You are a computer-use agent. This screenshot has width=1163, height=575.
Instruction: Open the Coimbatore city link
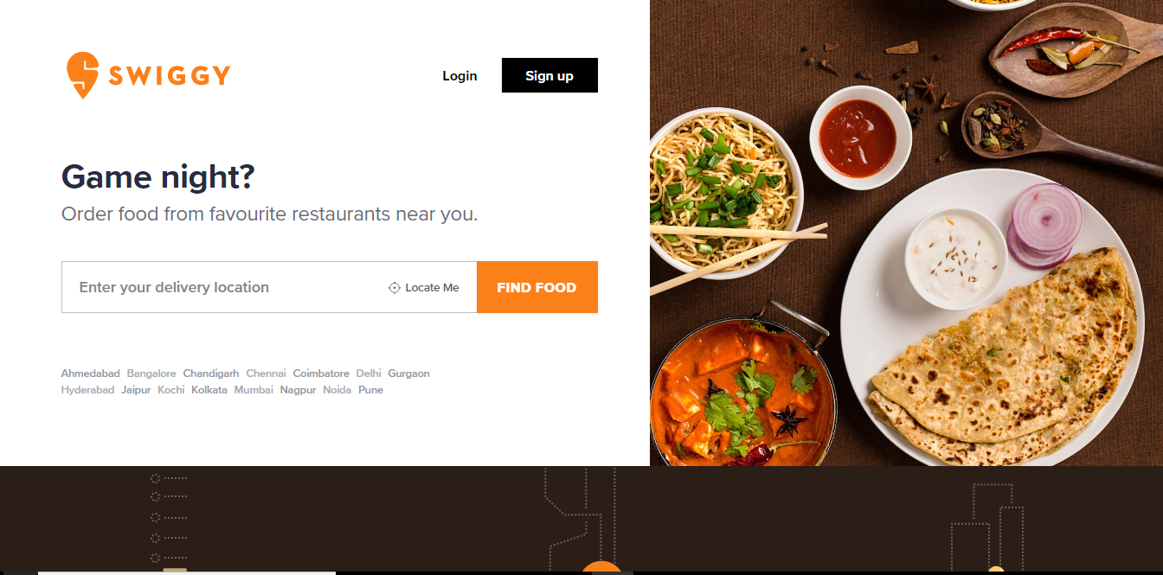[321, 374]
